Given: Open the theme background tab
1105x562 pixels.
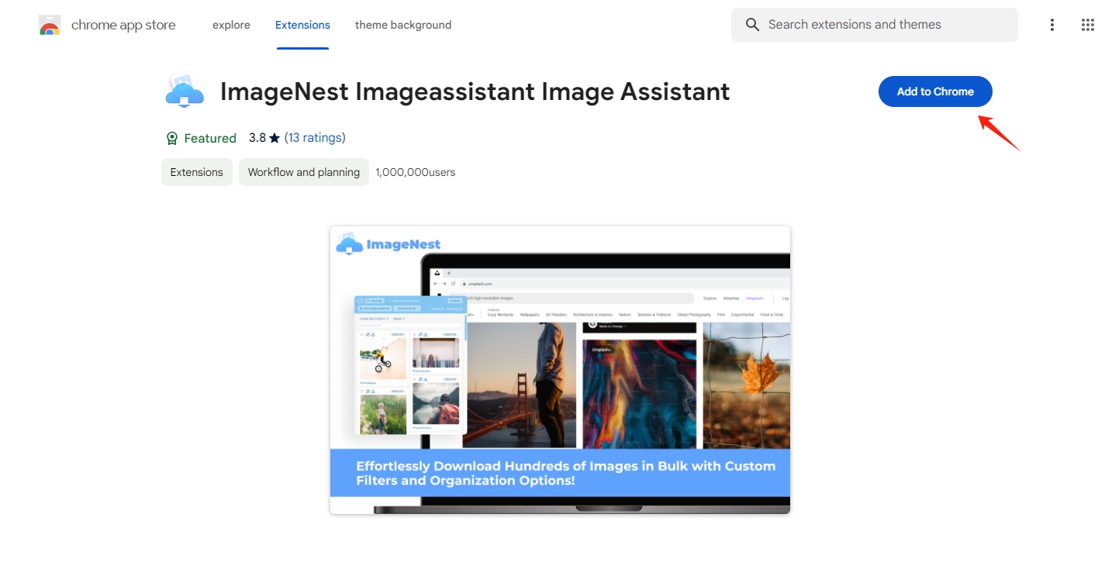Looking at the screenshot, I should click(x=403, y=25).
